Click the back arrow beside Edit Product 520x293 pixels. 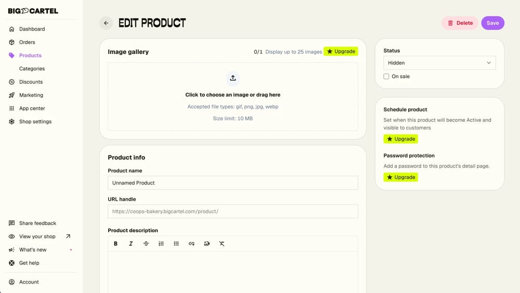point(106,23)
